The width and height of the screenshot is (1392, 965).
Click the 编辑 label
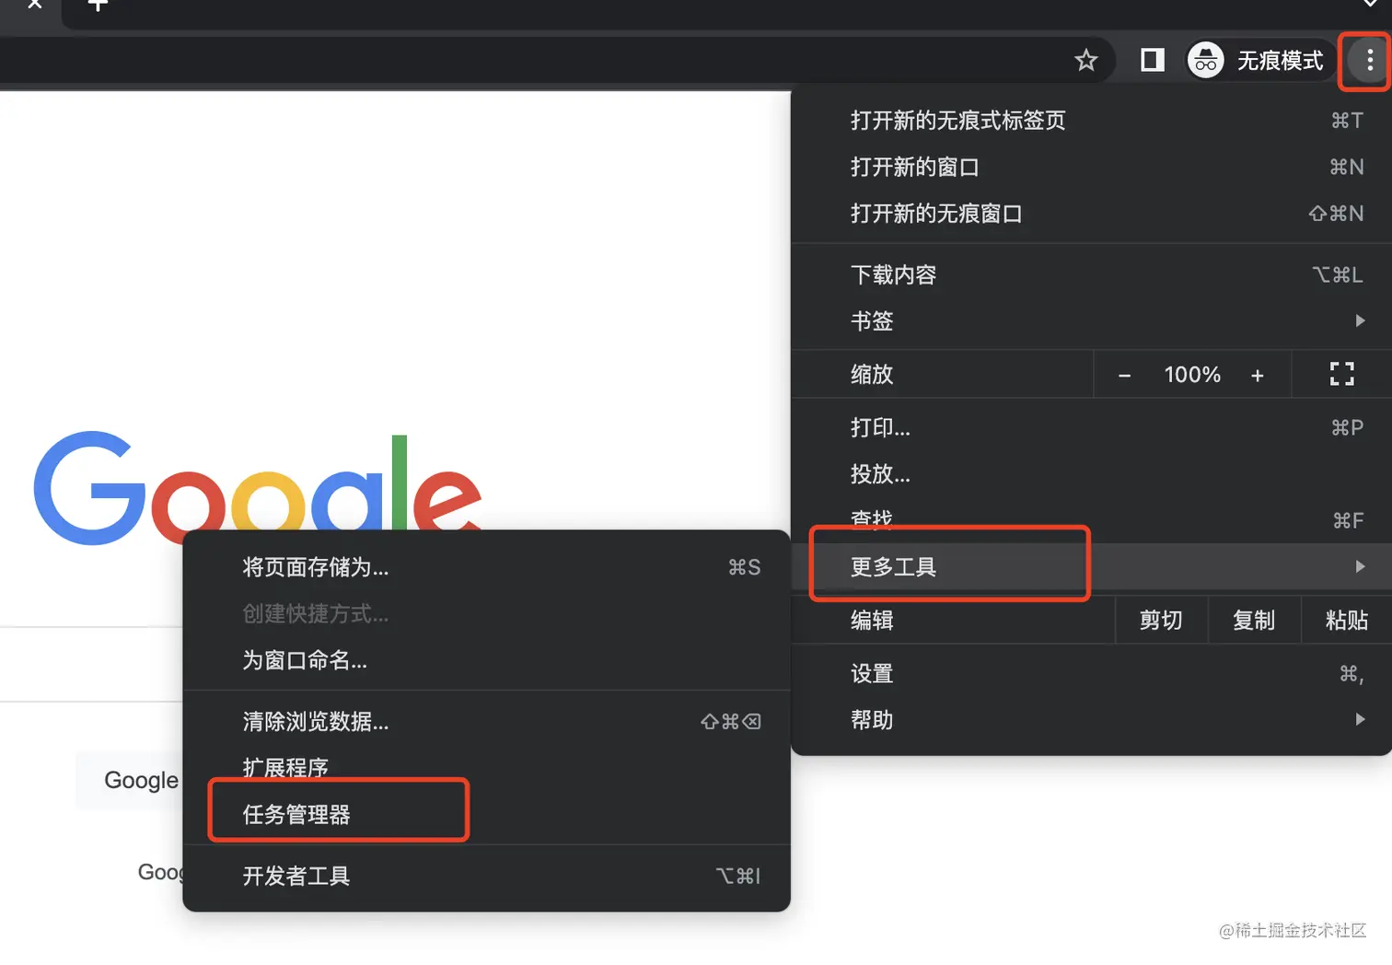click(872, 620)
